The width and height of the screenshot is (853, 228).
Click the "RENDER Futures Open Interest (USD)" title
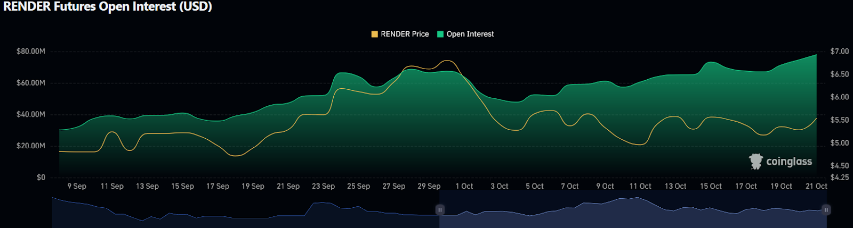coord(108,6)
